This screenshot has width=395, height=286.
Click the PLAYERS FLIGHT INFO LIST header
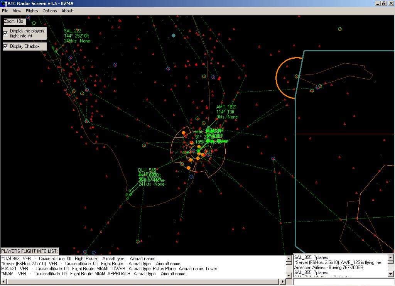(x=30, y=251)
